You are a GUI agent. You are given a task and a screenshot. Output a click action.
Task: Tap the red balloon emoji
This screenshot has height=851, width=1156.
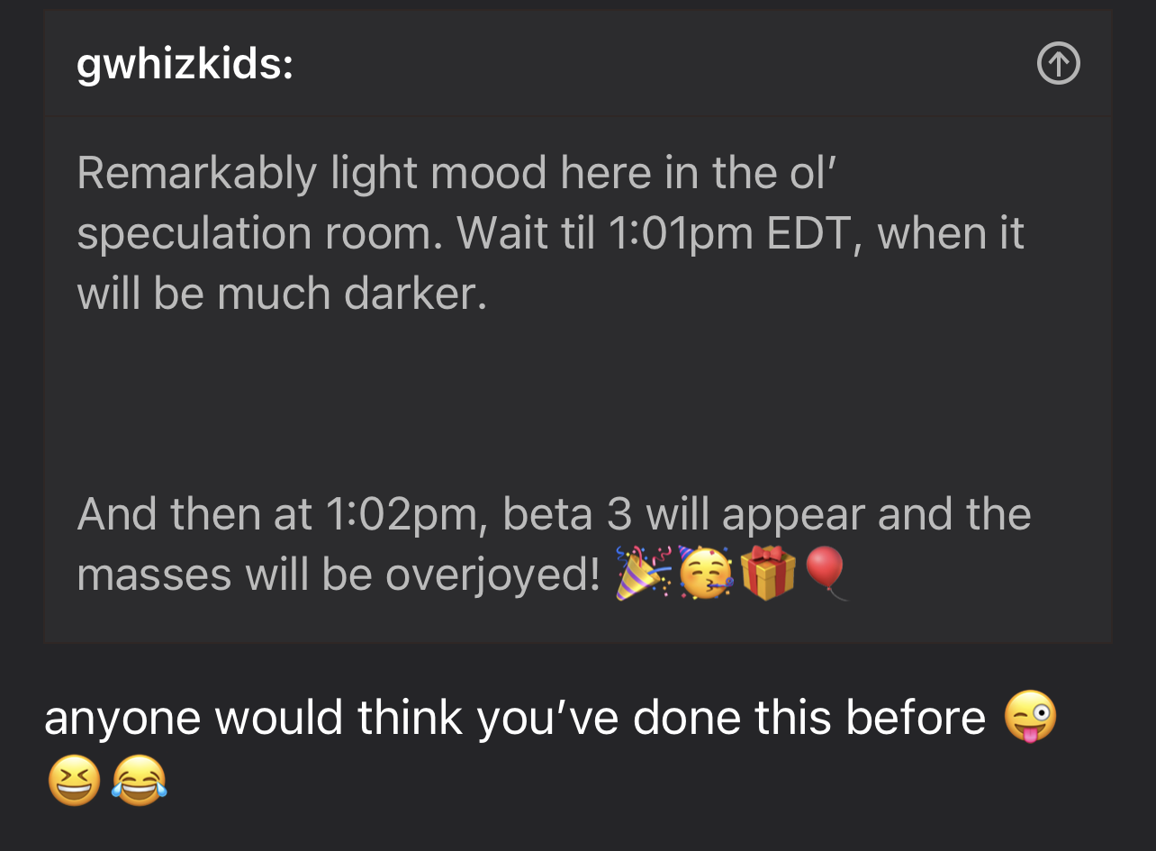[826, 573]
